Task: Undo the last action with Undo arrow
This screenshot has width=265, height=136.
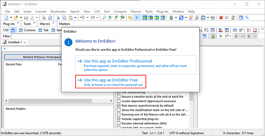Action: [x=82, y=18]
